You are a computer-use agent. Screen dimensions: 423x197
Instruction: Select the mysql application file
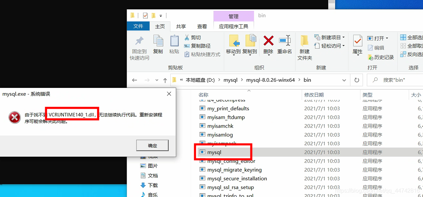(x=214, y=152)
